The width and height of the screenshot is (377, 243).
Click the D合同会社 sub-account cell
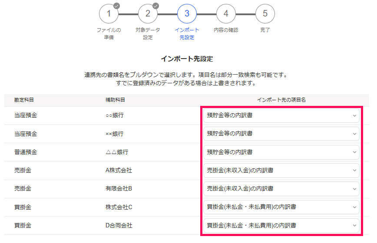click(119, 225)
